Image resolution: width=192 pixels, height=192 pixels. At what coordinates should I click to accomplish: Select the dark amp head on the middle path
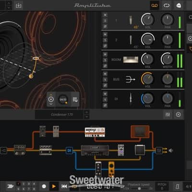[95, 150]
